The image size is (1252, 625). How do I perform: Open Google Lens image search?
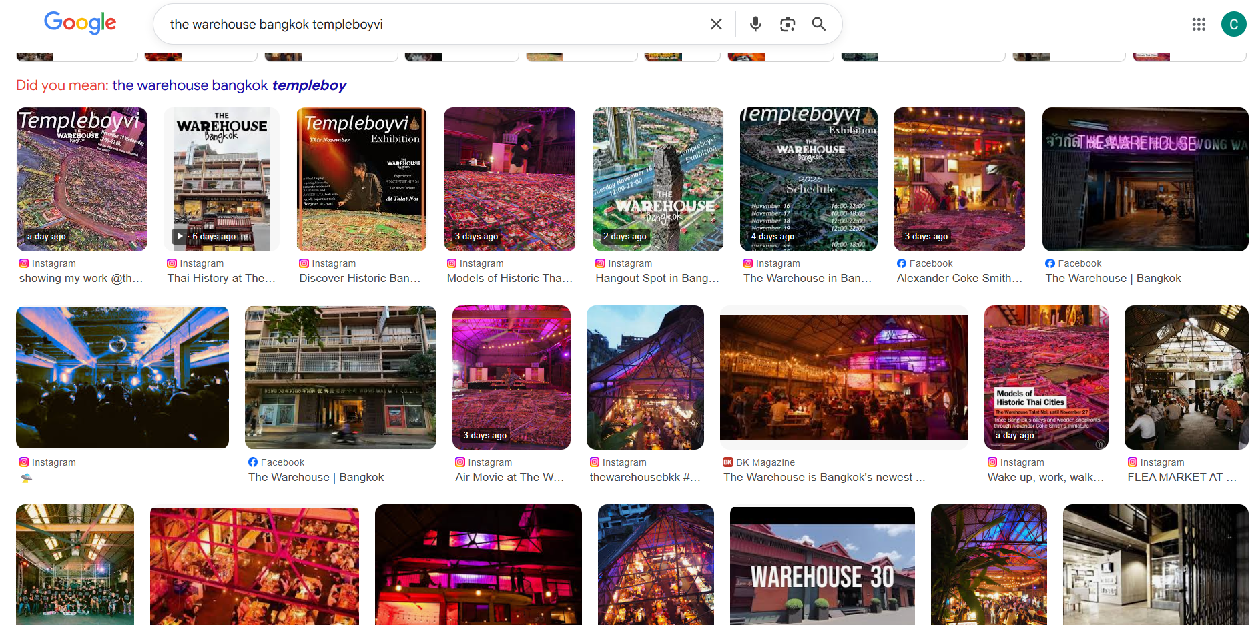[x=787, y=23]
